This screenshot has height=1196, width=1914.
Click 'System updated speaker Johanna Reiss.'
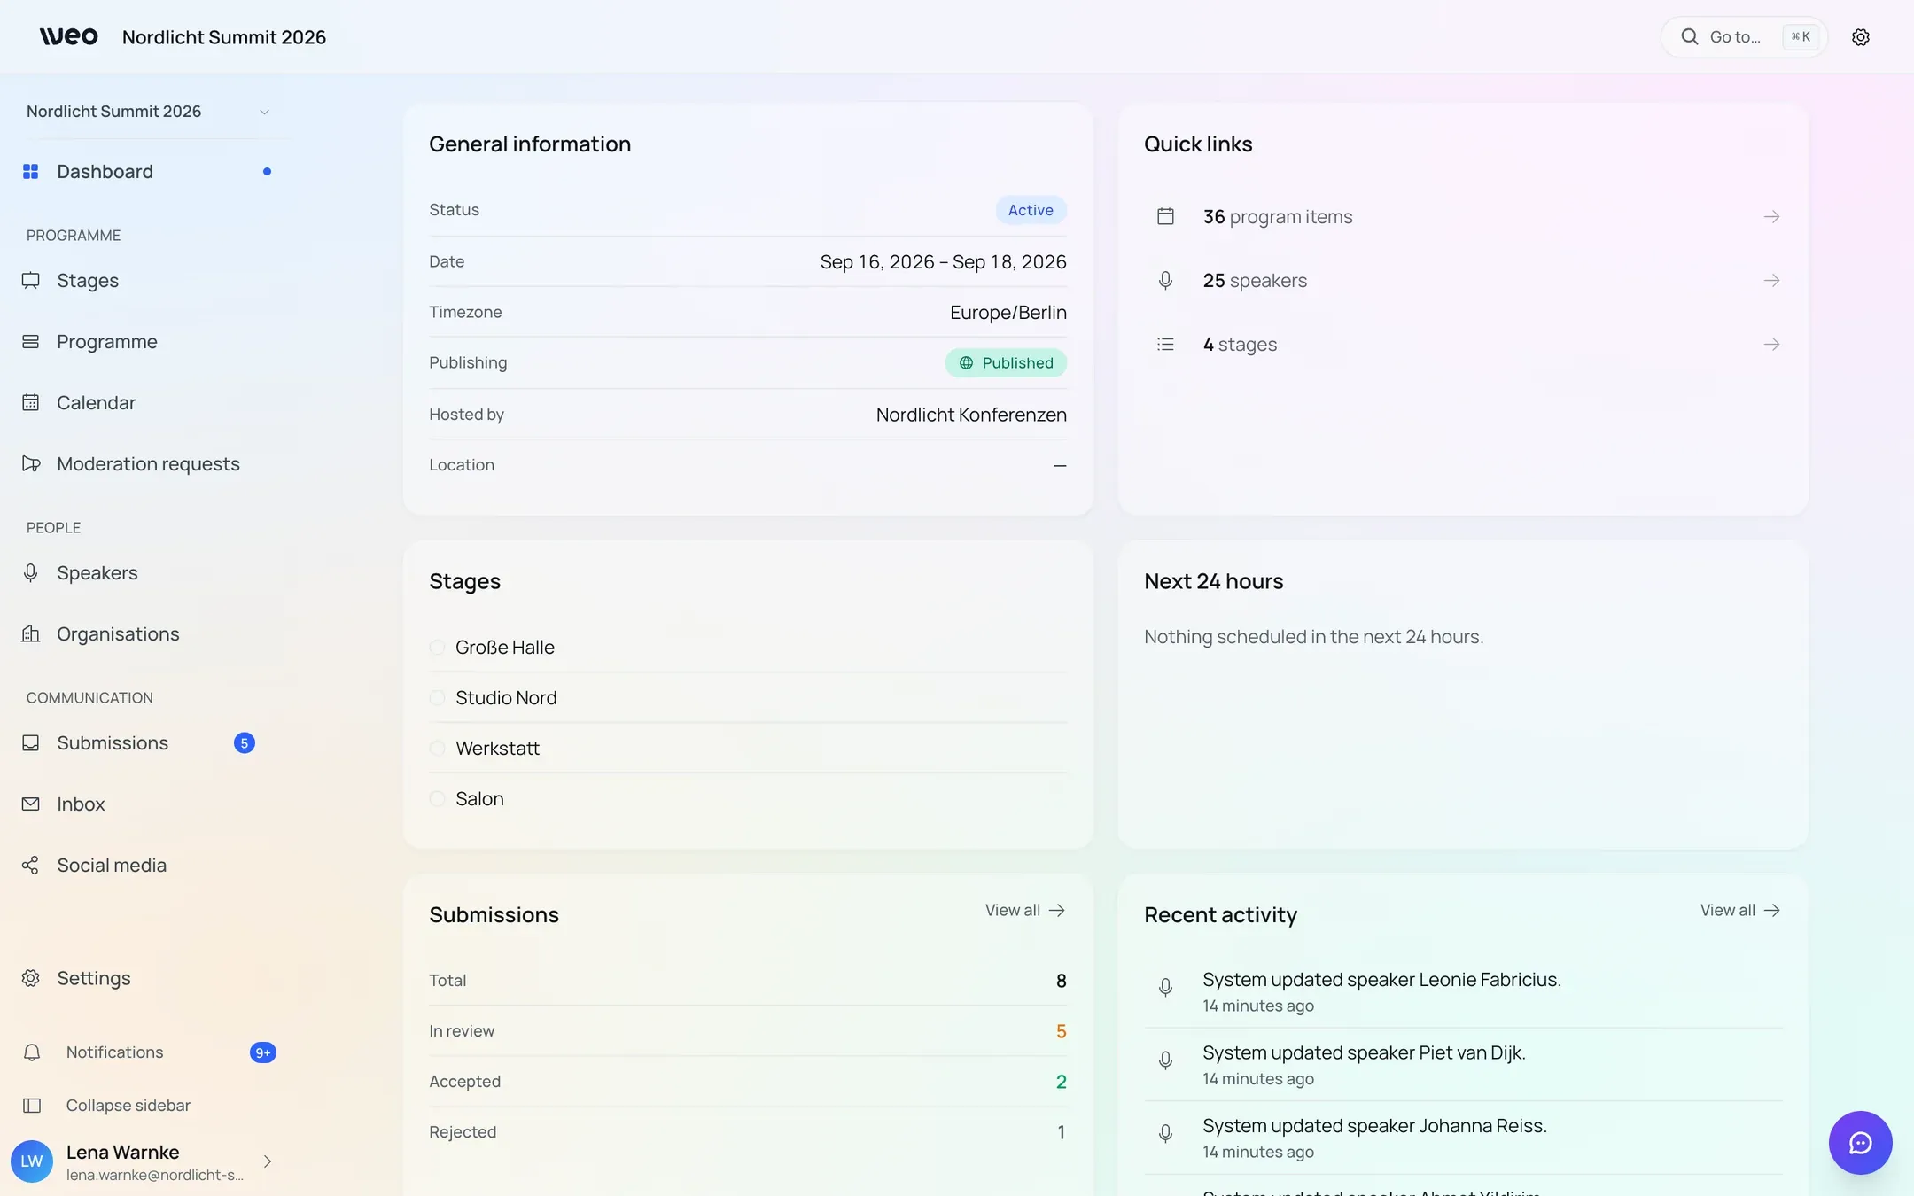pyautogui.click(x=1374, y=1126)
